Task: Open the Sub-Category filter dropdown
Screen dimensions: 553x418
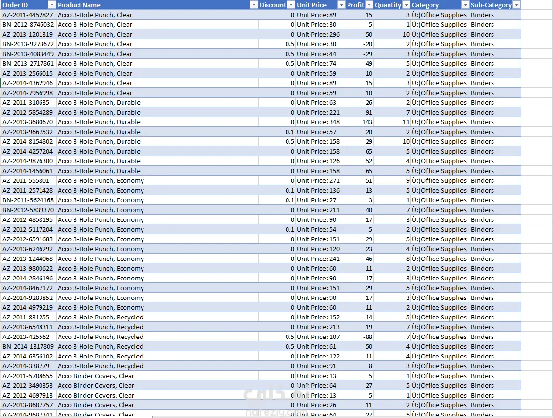Action: click(x=516, y=5)
